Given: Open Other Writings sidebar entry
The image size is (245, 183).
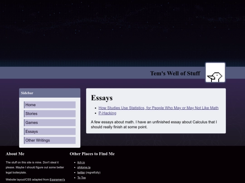Looking at the screenshot, I should (50, 141).
